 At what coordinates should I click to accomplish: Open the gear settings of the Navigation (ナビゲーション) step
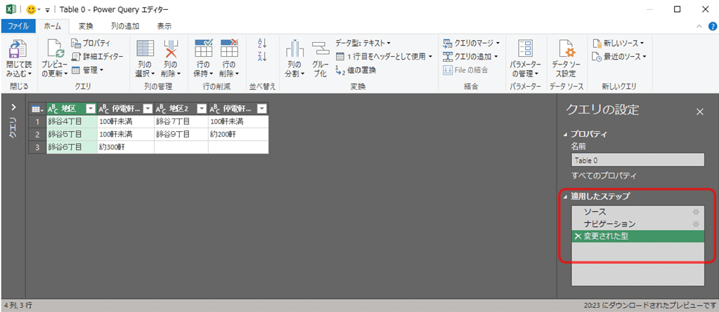696,224
